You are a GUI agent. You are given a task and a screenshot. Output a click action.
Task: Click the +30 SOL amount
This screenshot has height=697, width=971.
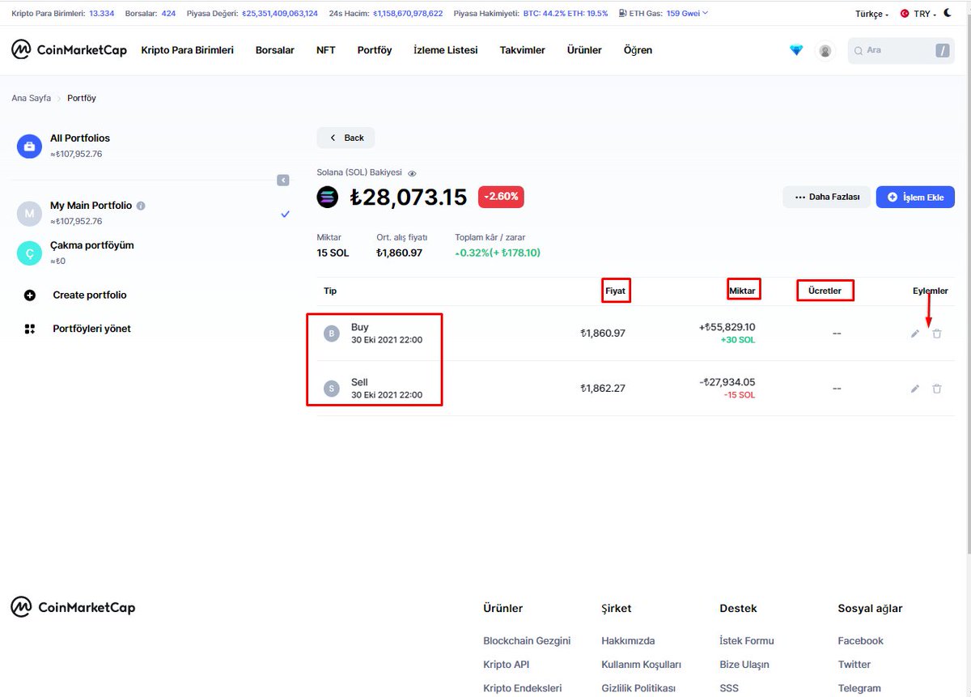pyautogui.click(x=738, y=340)
